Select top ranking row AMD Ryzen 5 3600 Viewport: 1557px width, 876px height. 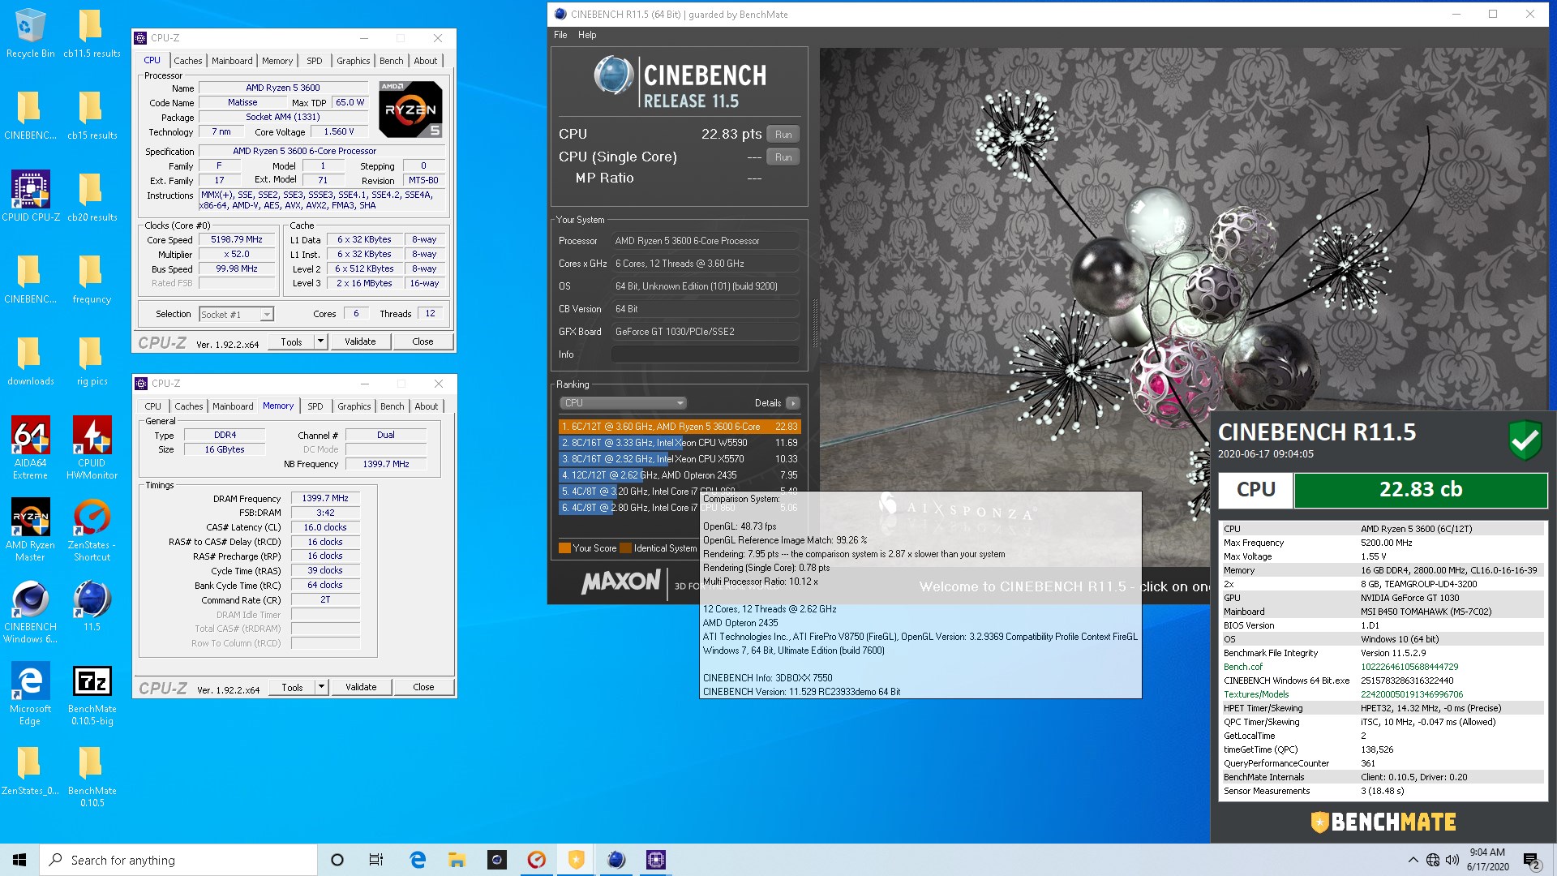[680, 427]
